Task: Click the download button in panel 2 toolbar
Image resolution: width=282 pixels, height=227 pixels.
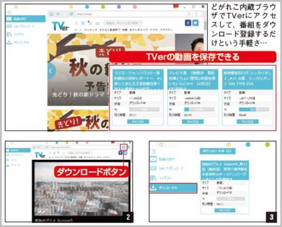Action: (x=124, y=147)
